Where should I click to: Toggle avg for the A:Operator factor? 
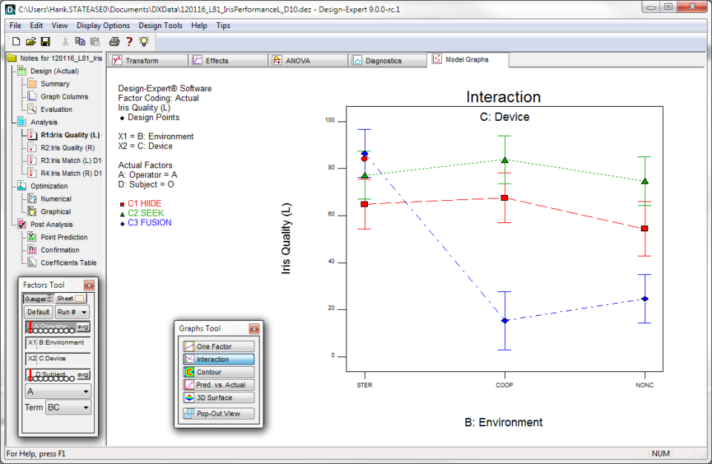pos(83,327)
